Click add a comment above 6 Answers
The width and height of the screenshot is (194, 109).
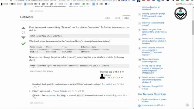tap(36, 11)
